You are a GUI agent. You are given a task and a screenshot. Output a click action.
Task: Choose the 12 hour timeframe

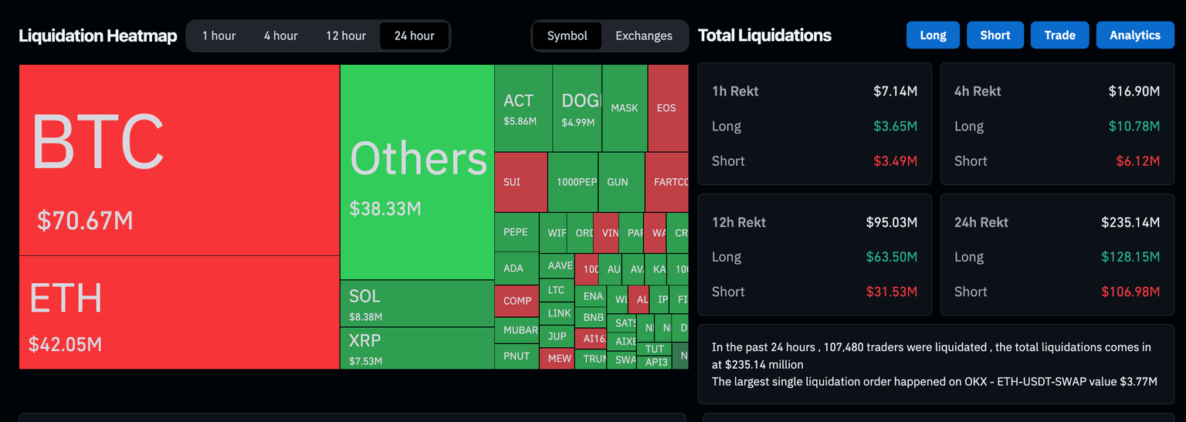click(346, 35)
